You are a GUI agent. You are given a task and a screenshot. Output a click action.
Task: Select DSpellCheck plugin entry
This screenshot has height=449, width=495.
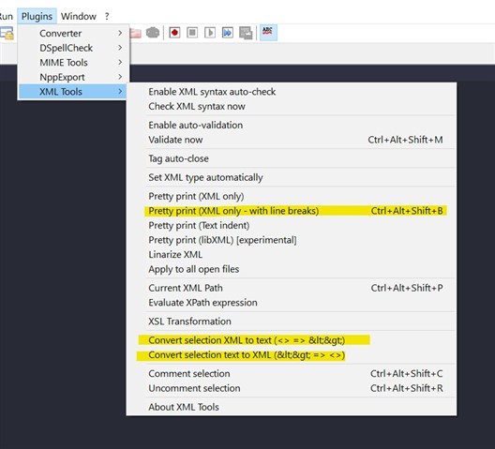click(72, 48)
